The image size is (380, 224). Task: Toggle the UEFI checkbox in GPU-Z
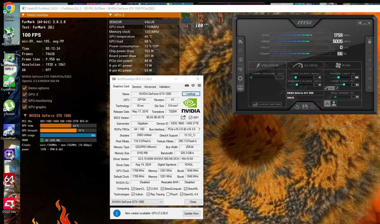tap(190, 118)
